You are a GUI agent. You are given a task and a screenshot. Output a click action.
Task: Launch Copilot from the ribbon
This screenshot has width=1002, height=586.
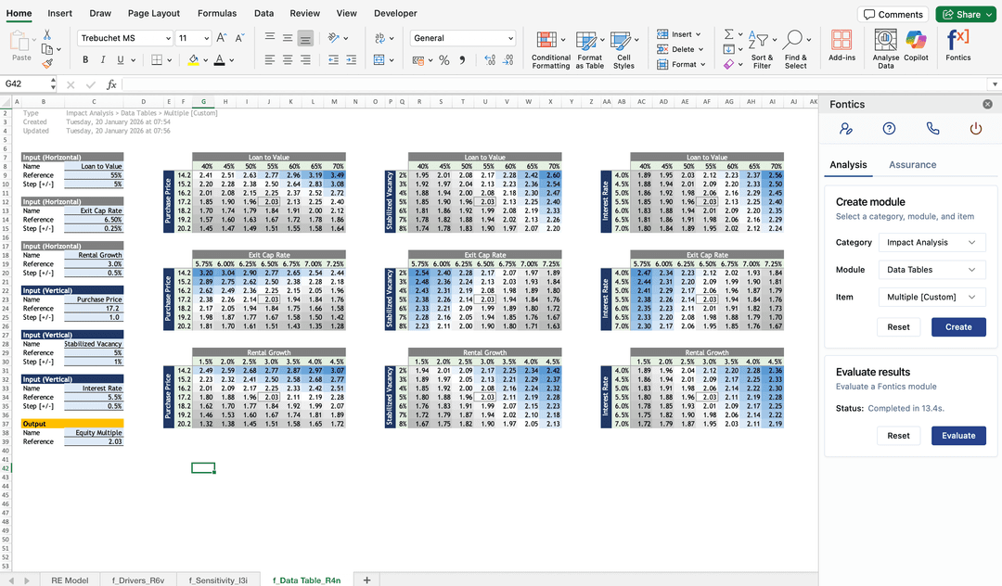[916, 45]
